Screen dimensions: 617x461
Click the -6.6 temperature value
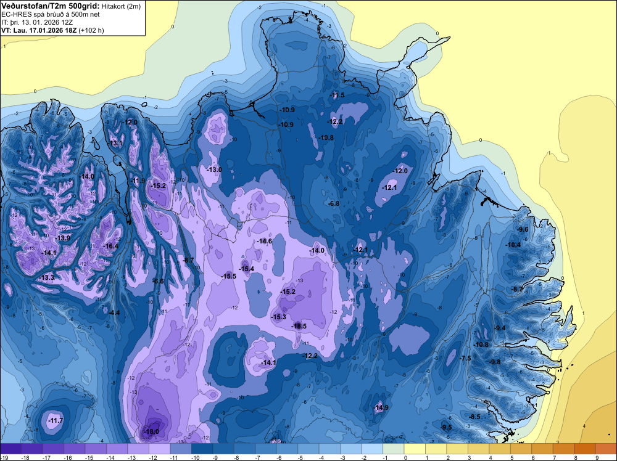pyautogui.click(x=158, y=282)
